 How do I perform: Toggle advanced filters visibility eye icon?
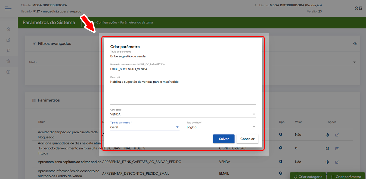(x=355, y=44)
